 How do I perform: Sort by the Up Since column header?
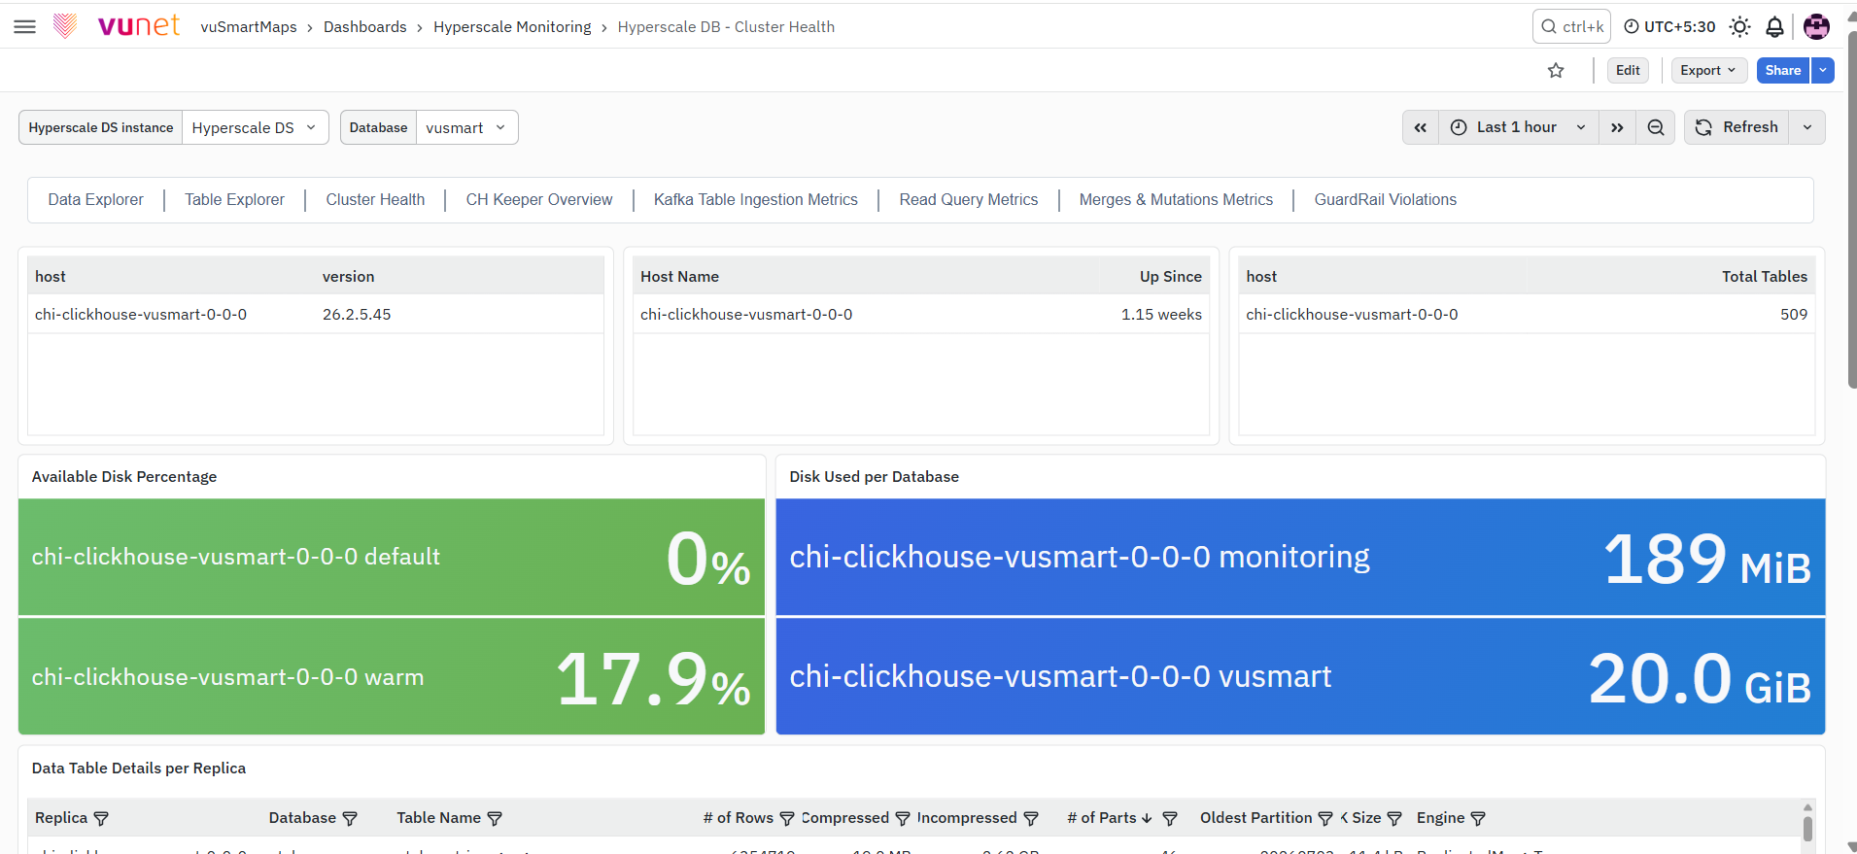1171,276
